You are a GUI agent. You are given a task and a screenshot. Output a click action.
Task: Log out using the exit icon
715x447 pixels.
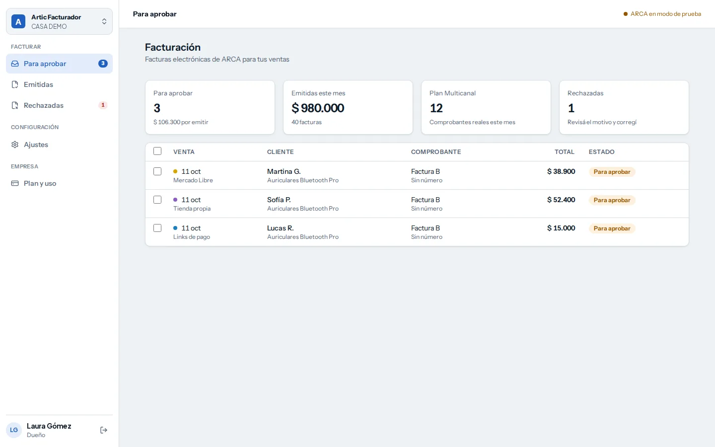pos(104,430)
